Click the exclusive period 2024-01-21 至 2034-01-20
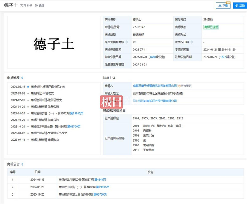 (219, 50)
